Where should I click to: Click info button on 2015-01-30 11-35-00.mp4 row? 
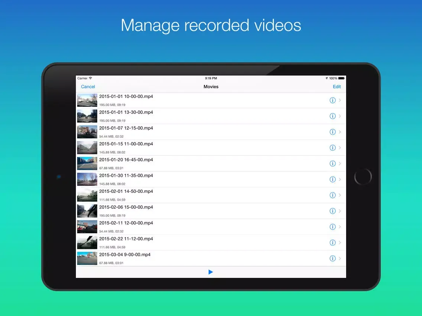pos(332,180)
